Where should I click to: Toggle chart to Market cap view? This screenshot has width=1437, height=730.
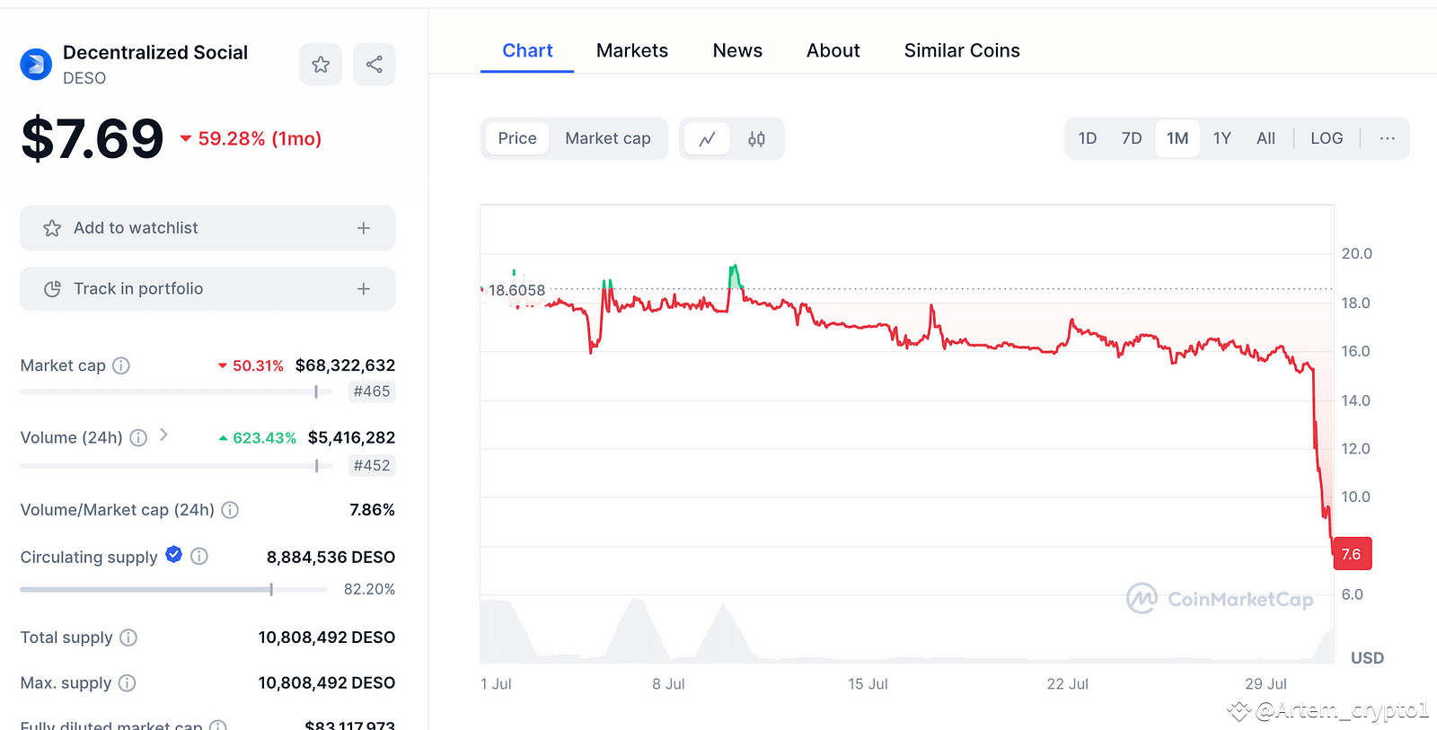607,138
